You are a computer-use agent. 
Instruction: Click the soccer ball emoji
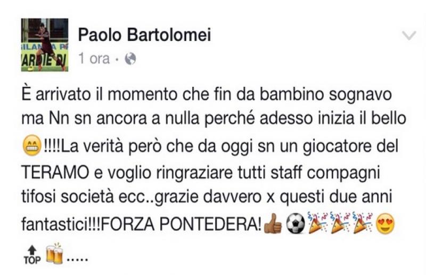[296, 223]
